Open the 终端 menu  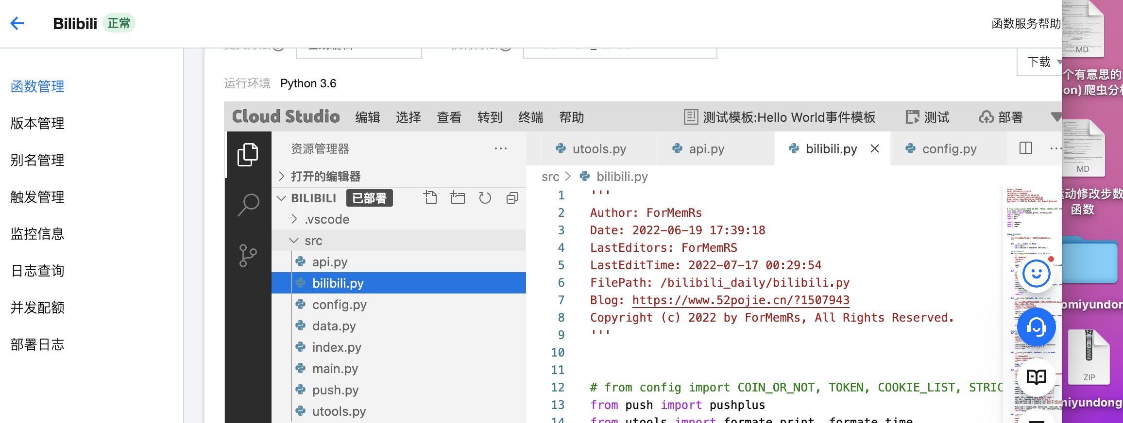530,117
